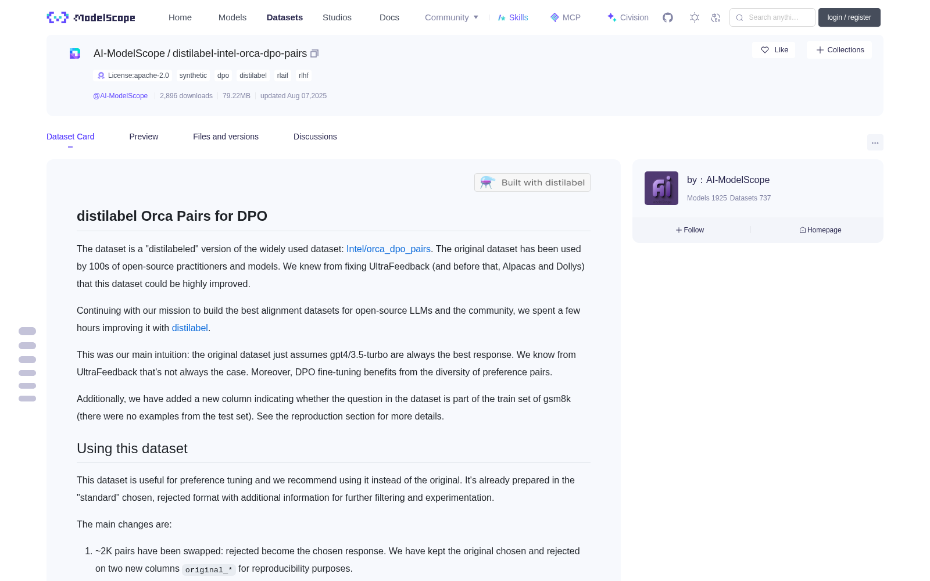The image size is (930, 581).
Task: Switch to the Dataset Card tab
Action: 70,137
